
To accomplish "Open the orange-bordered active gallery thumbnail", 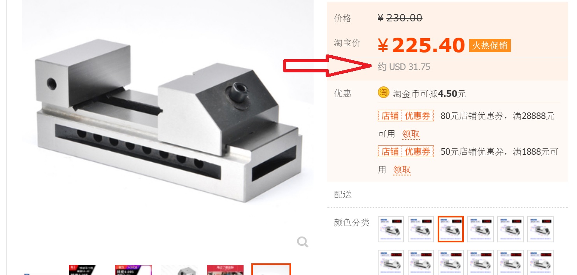I will click(271, 269).
